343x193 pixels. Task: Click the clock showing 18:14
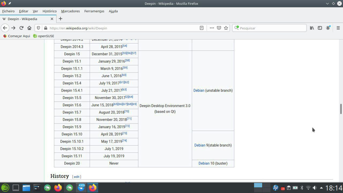tap(334, 188)
